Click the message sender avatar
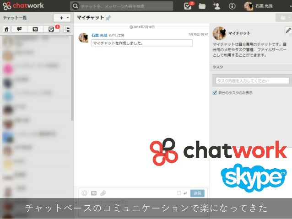 (84, 38)
